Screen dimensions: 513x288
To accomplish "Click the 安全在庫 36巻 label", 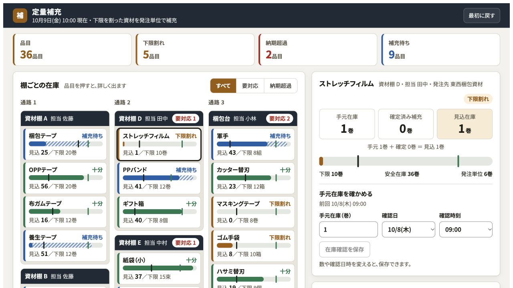I will (402, 174).
